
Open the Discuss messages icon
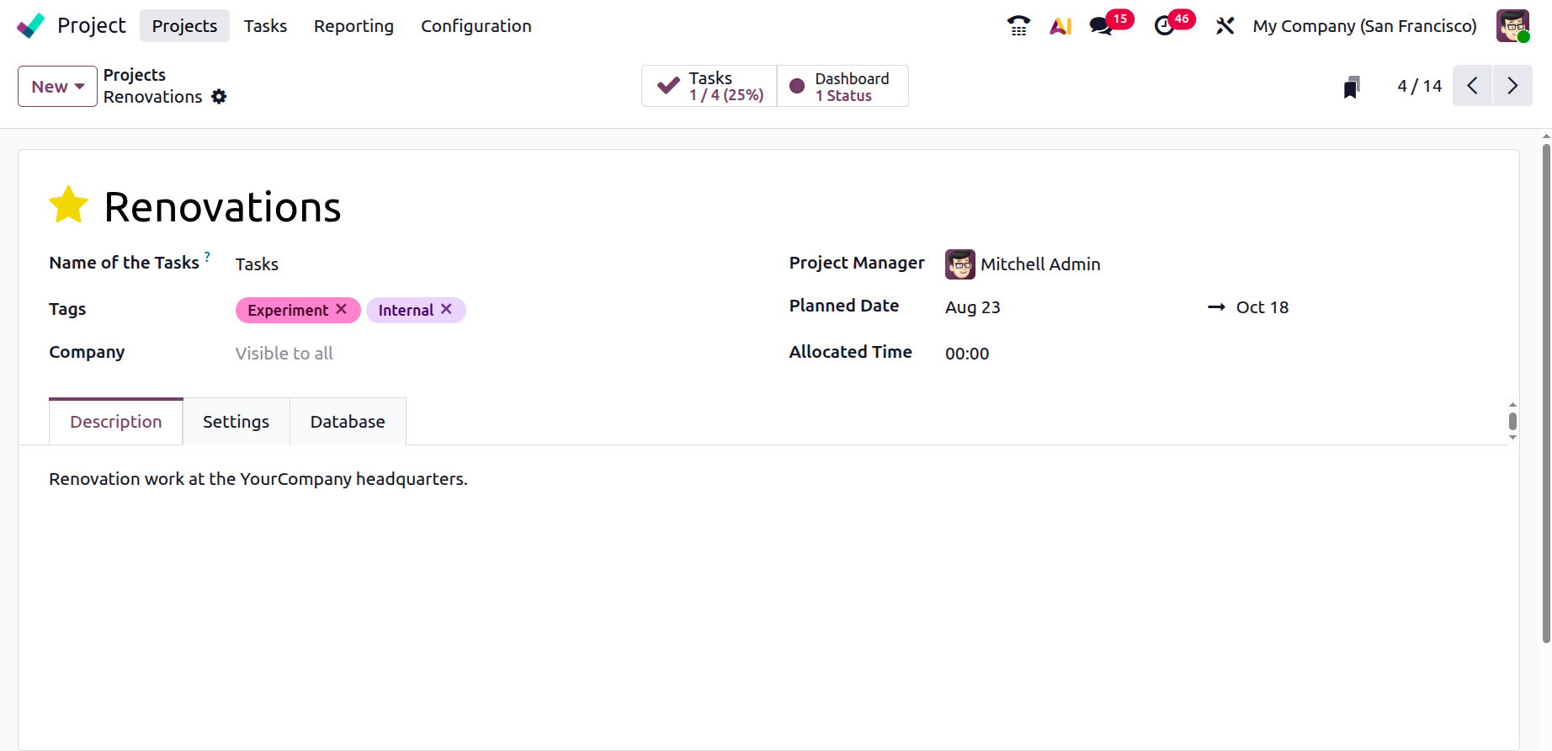(1101, 26)
